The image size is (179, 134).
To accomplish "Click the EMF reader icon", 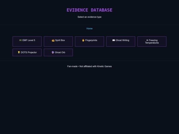I will [x=21, y=40].
